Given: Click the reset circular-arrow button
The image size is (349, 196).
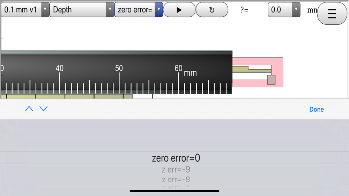Looking at the screenshot, I should coord(212,10).
